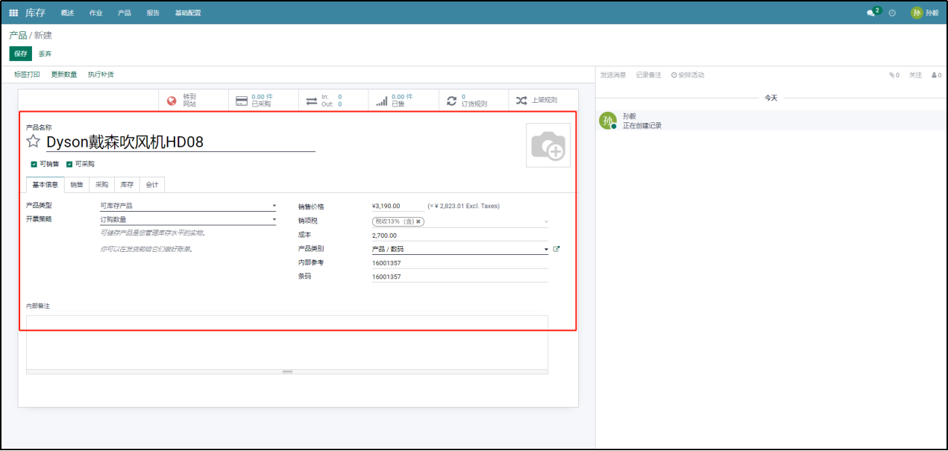This screenshot has width=948, height=451.
Task: Click the text 正在创建记录
Action: pos(642,125)
